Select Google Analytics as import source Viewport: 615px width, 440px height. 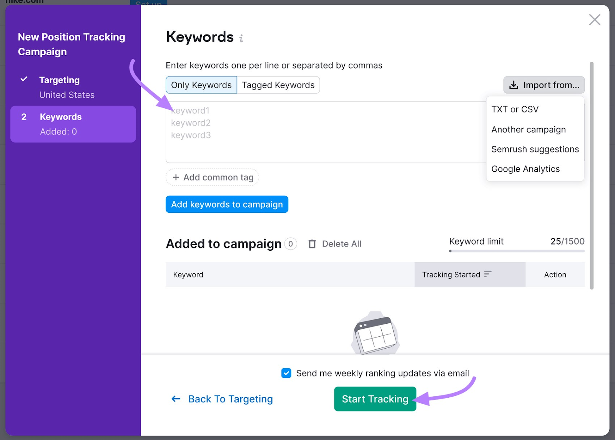pos(525,169)
